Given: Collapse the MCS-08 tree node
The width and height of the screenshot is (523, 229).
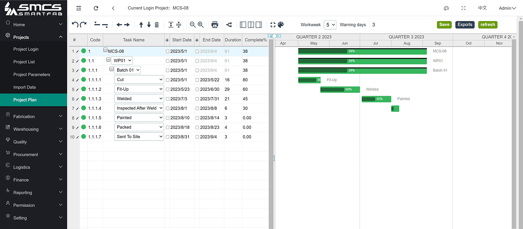Looking at the screenshot, I should coord(105,50).
